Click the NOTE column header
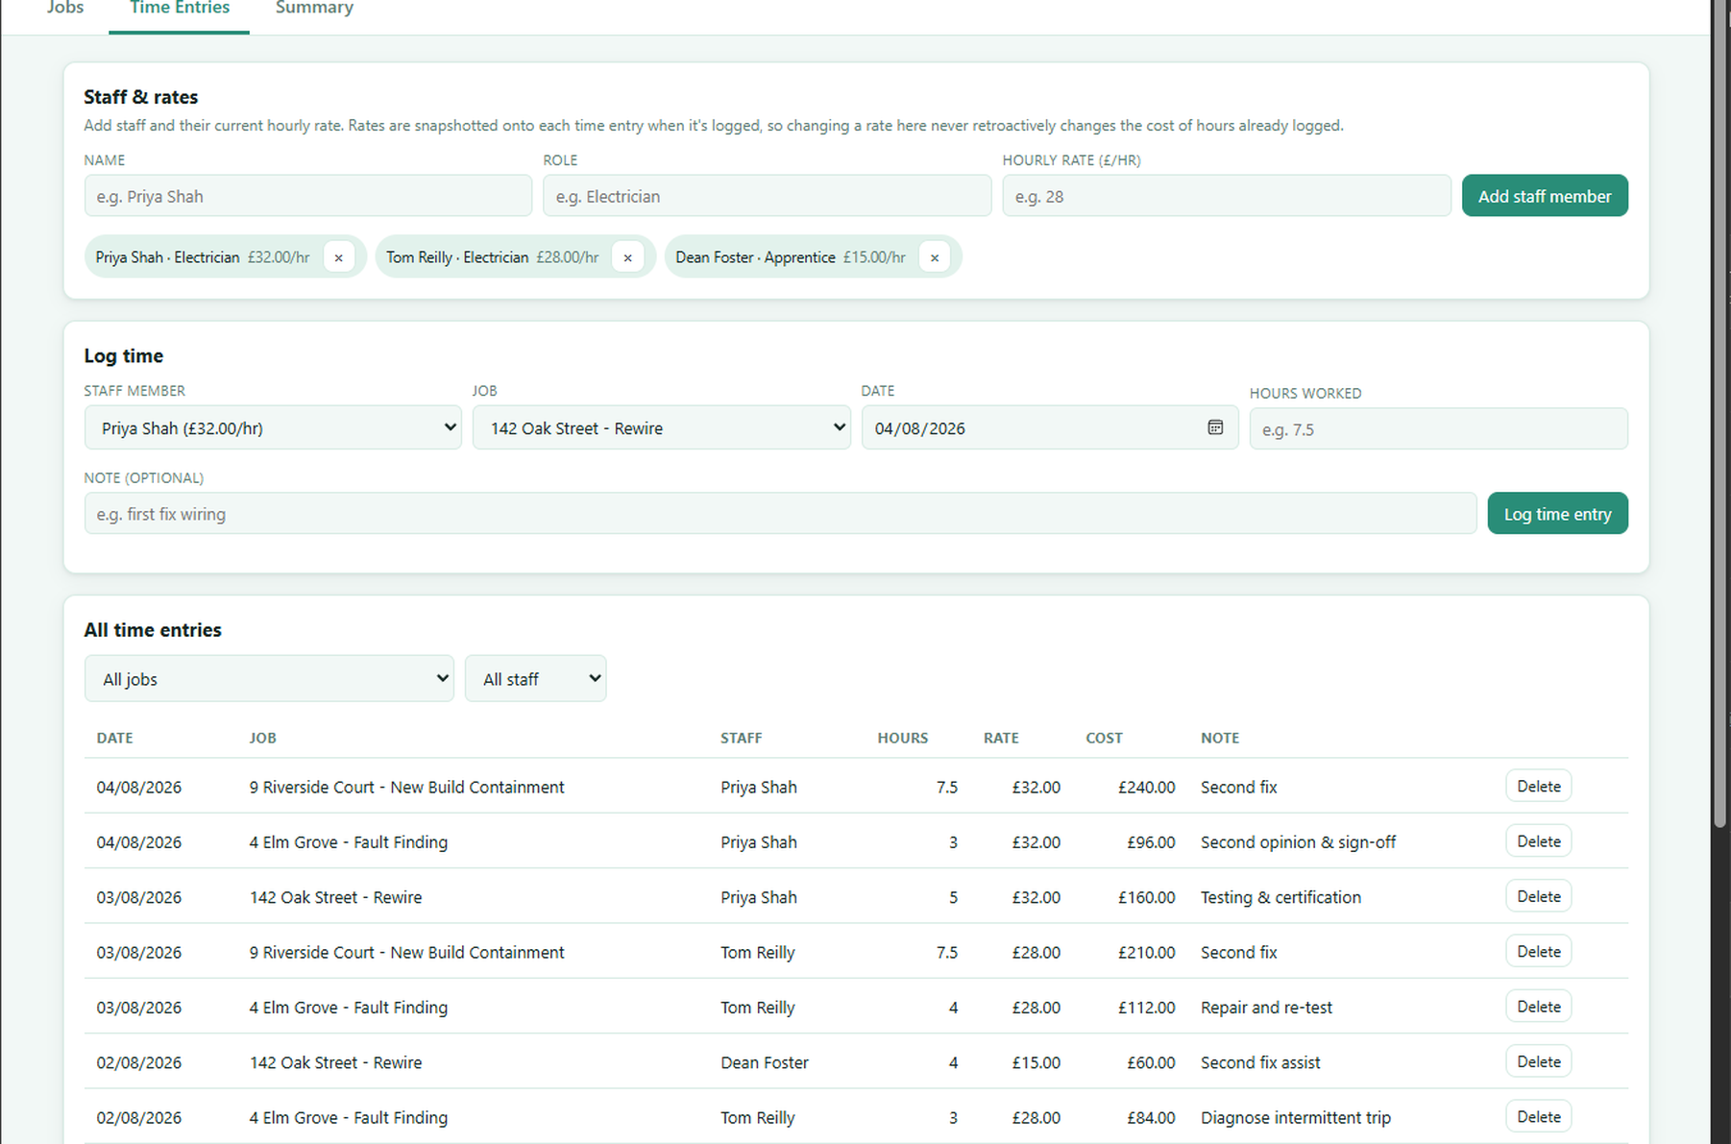 [1219, 738]
